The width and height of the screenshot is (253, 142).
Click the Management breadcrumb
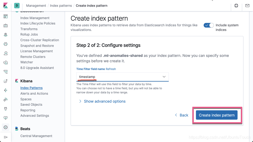pyautogui.click(x=36, y=6)
